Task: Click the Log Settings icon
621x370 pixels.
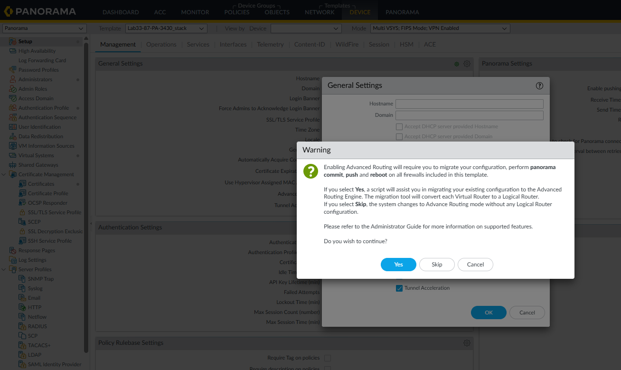Action: click(x=13, y=260)
